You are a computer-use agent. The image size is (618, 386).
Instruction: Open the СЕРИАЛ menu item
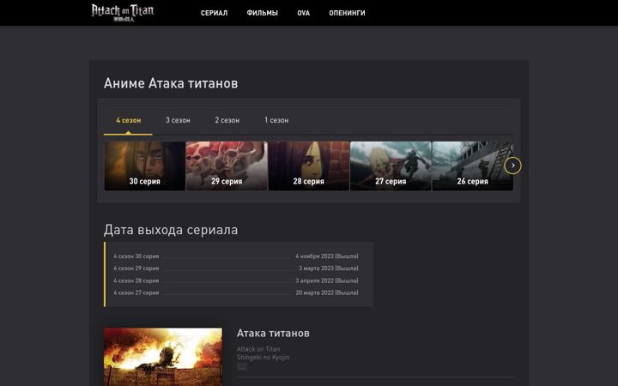pyautogui.click(x=214, y=13)
